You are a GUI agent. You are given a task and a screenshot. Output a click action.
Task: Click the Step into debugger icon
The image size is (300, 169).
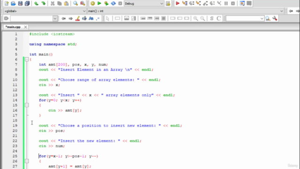click(198, 3)
